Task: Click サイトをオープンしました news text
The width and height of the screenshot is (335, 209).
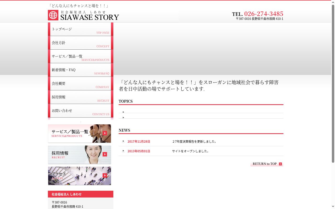Action: 191,151
